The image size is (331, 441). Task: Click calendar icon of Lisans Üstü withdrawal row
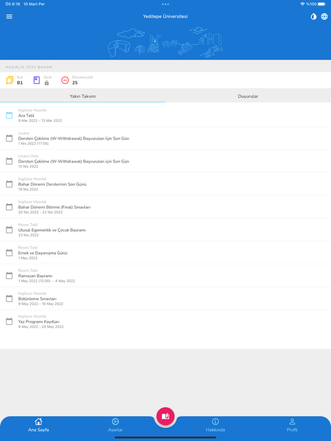click(x=9, y=161)
